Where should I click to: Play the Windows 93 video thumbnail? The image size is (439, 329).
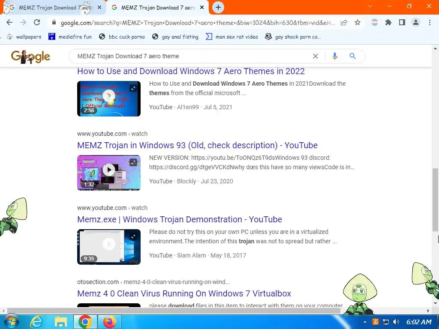109,173
